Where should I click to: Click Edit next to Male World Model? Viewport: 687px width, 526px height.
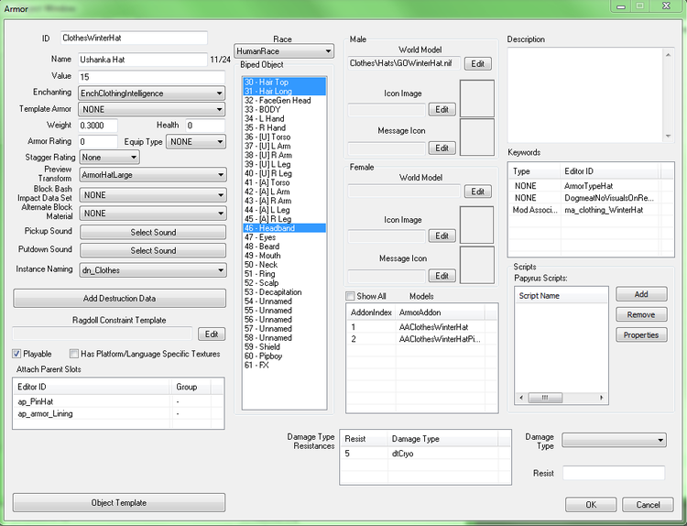point(478,64)
